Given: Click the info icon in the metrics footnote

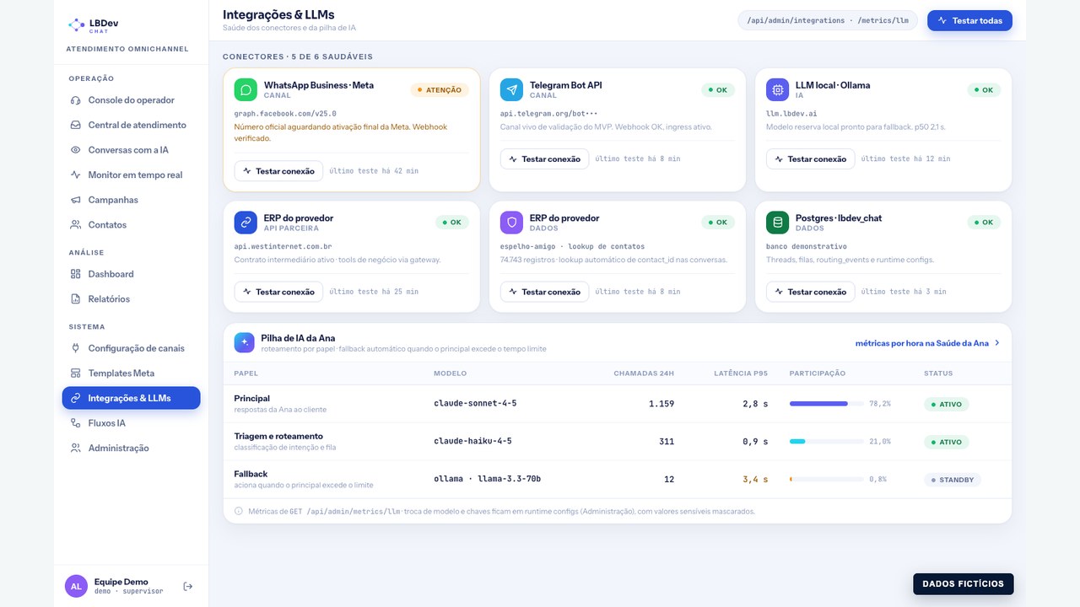Looking at the screenshot, I should click(x=239, y=511).
